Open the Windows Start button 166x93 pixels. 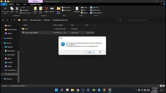pyautogui.click(x=57, y=90)
